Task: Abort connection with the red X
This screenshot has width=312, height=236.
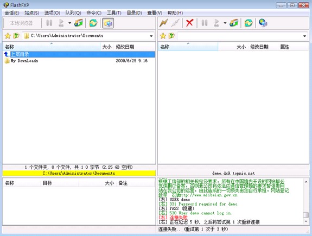Action: pyautogui.click(x=189, y=23)
